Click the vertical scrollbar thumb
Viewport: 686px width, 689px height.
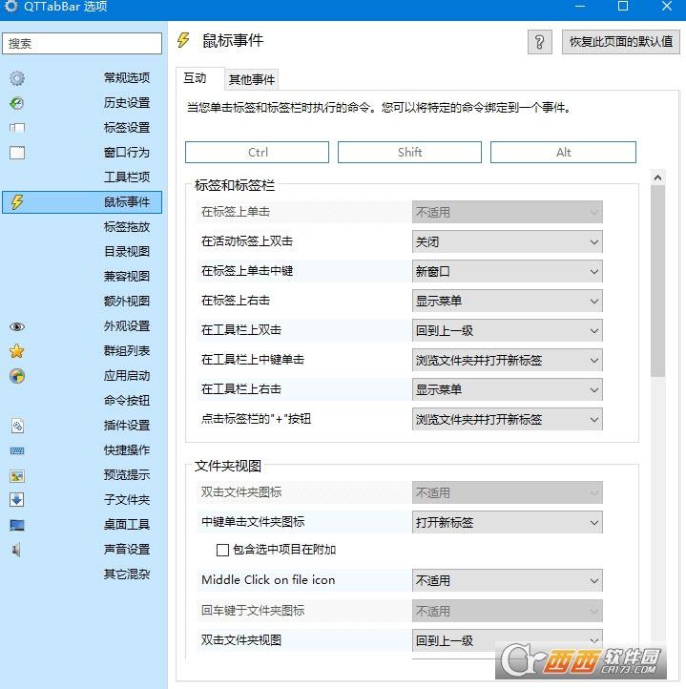pyautogui.click(x=658, y=281)
